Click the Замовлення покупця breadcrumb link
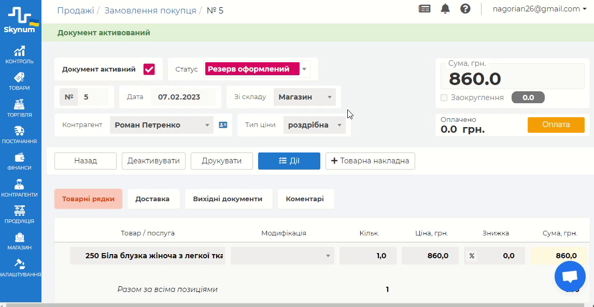 click(150, 10)
